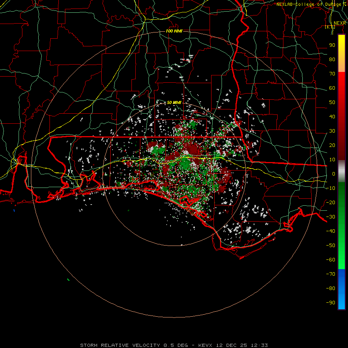This screenshot has width=348, height=348.
Task: Select the -40 knot scale label
Action: 331,231
